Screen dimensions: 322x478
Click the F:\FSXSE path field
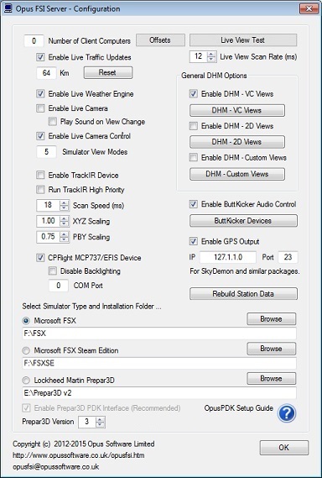pyautogui.click(x=159, y=363)
